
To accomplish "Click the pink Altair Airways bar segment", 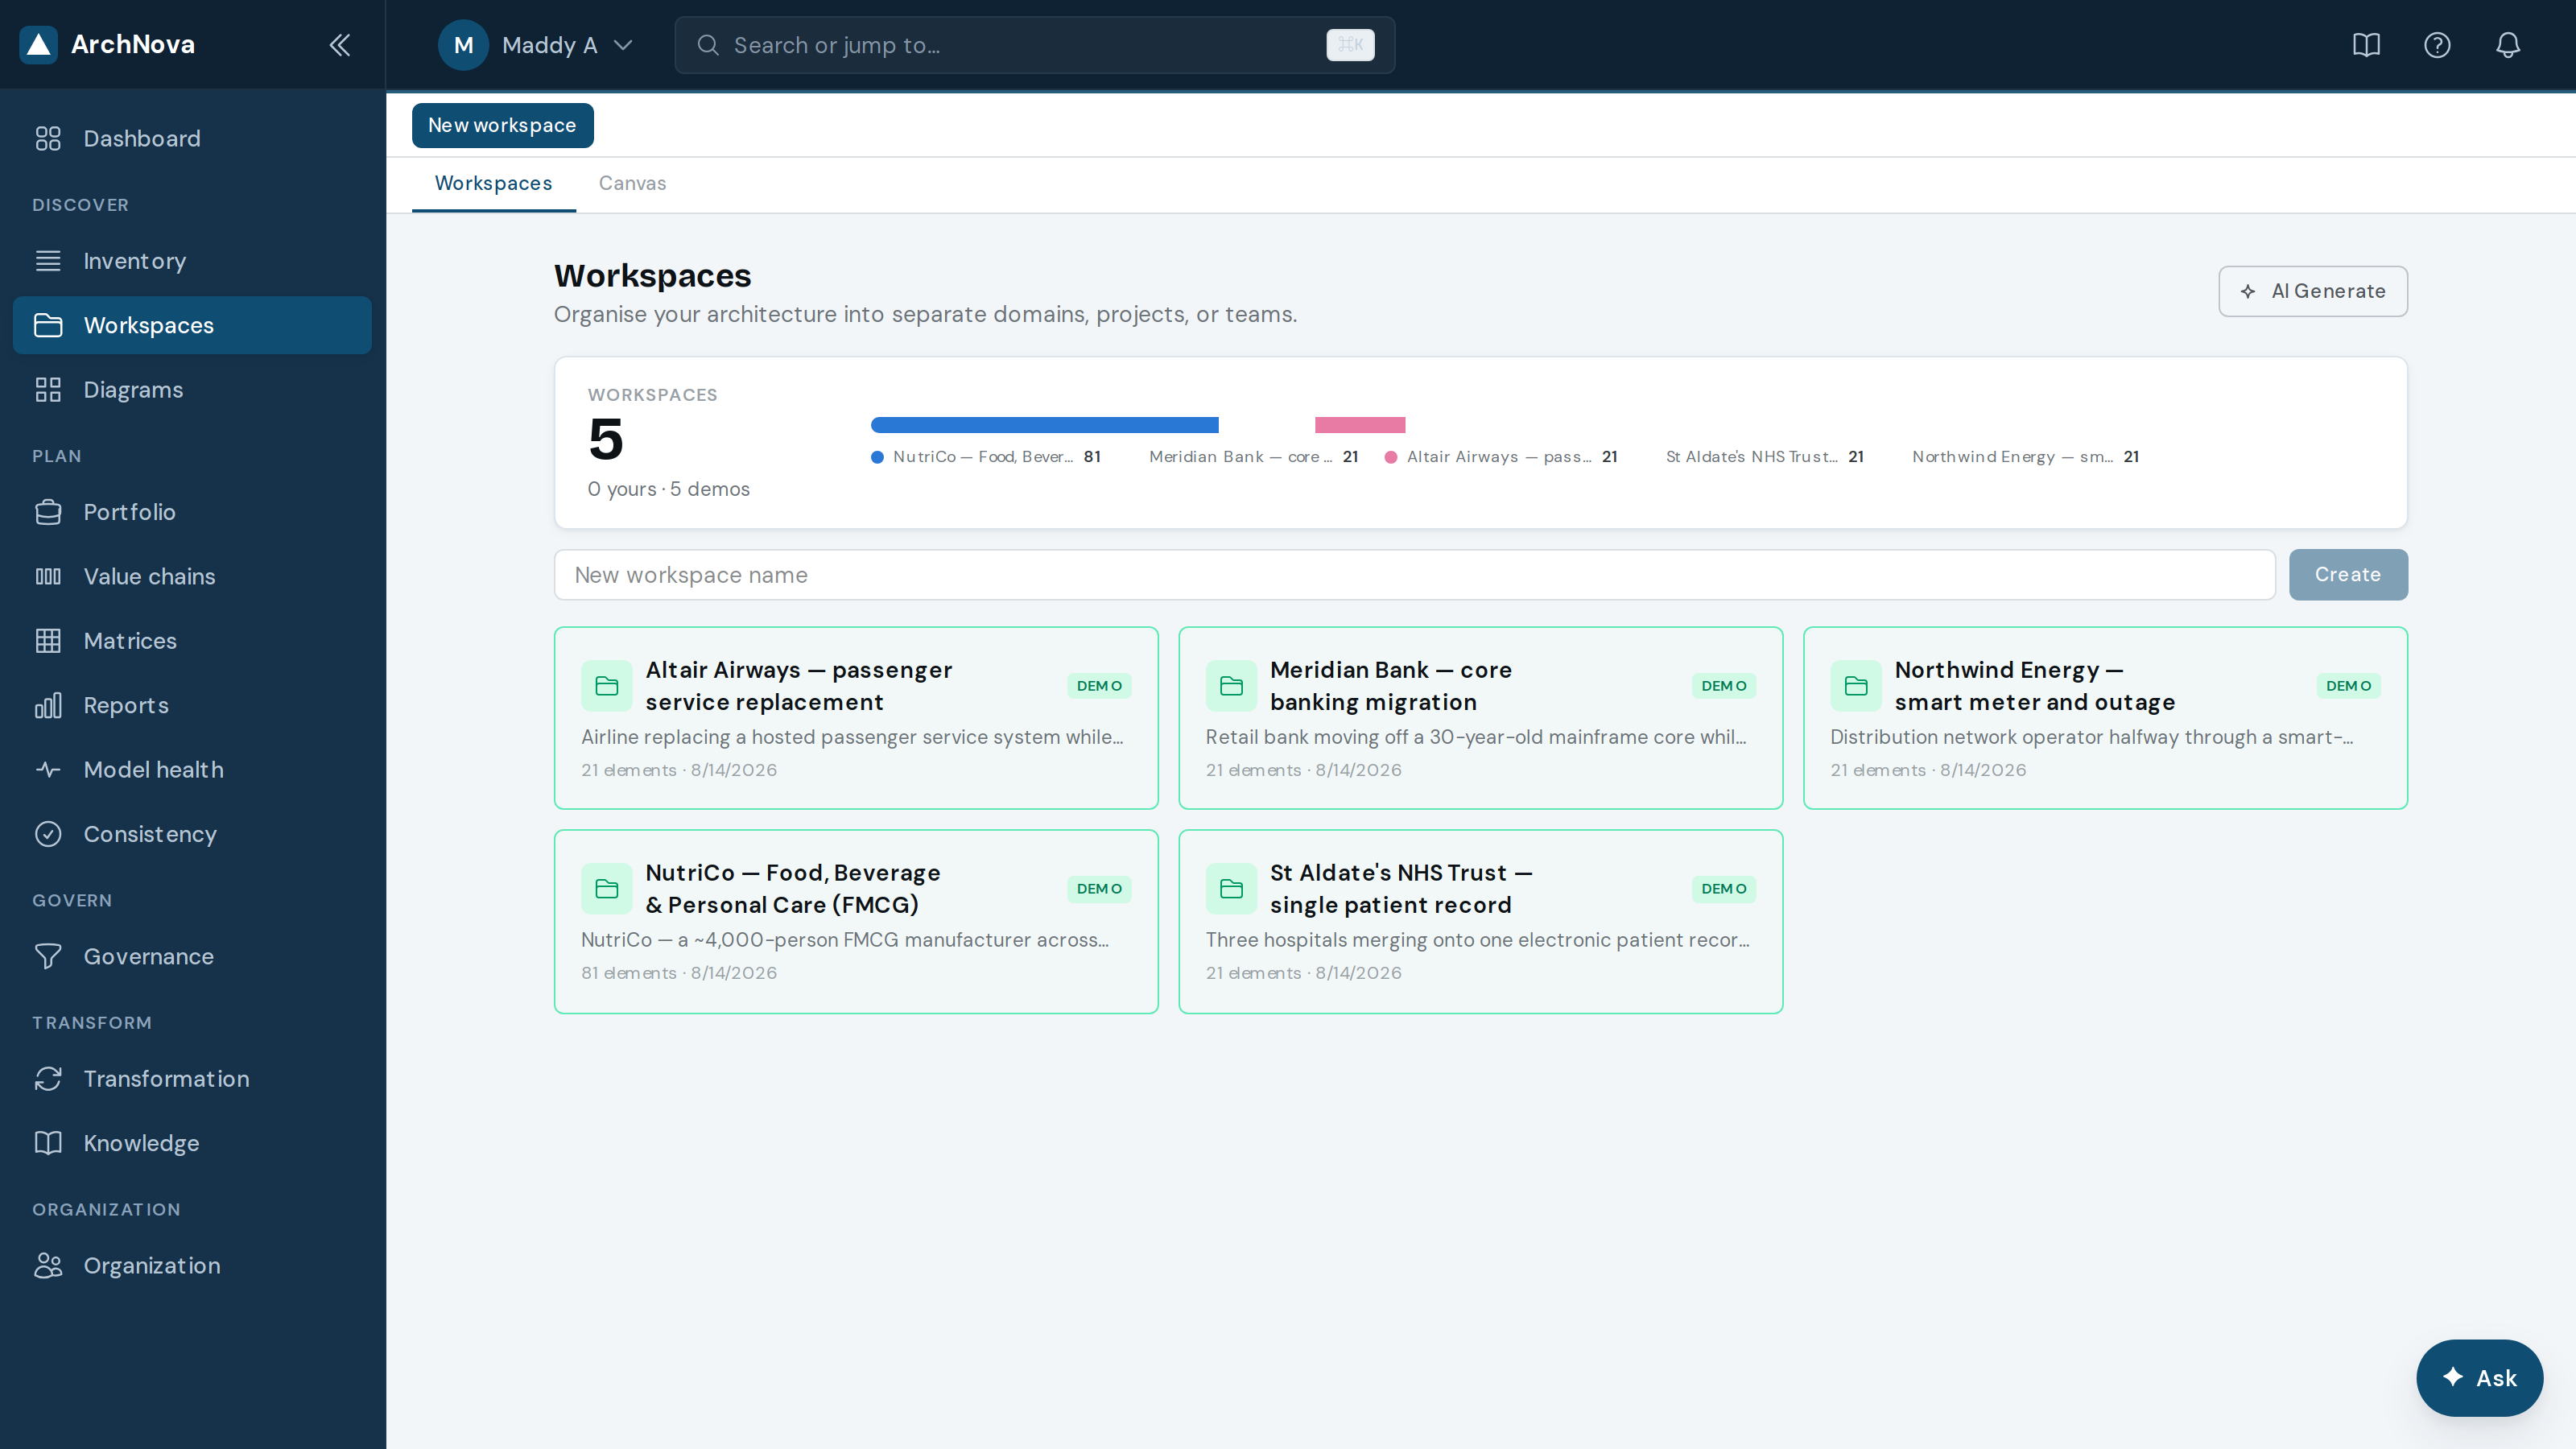I will click(1360, 425).
